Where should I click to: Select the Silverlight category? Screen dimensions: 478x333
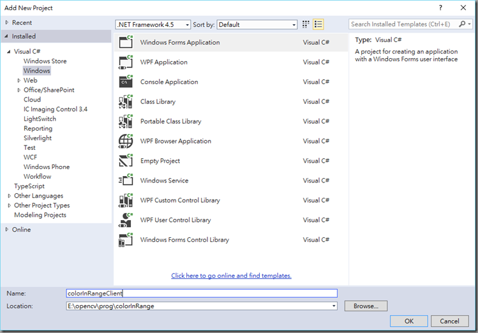pyautogui.click(x=38, y=138)
